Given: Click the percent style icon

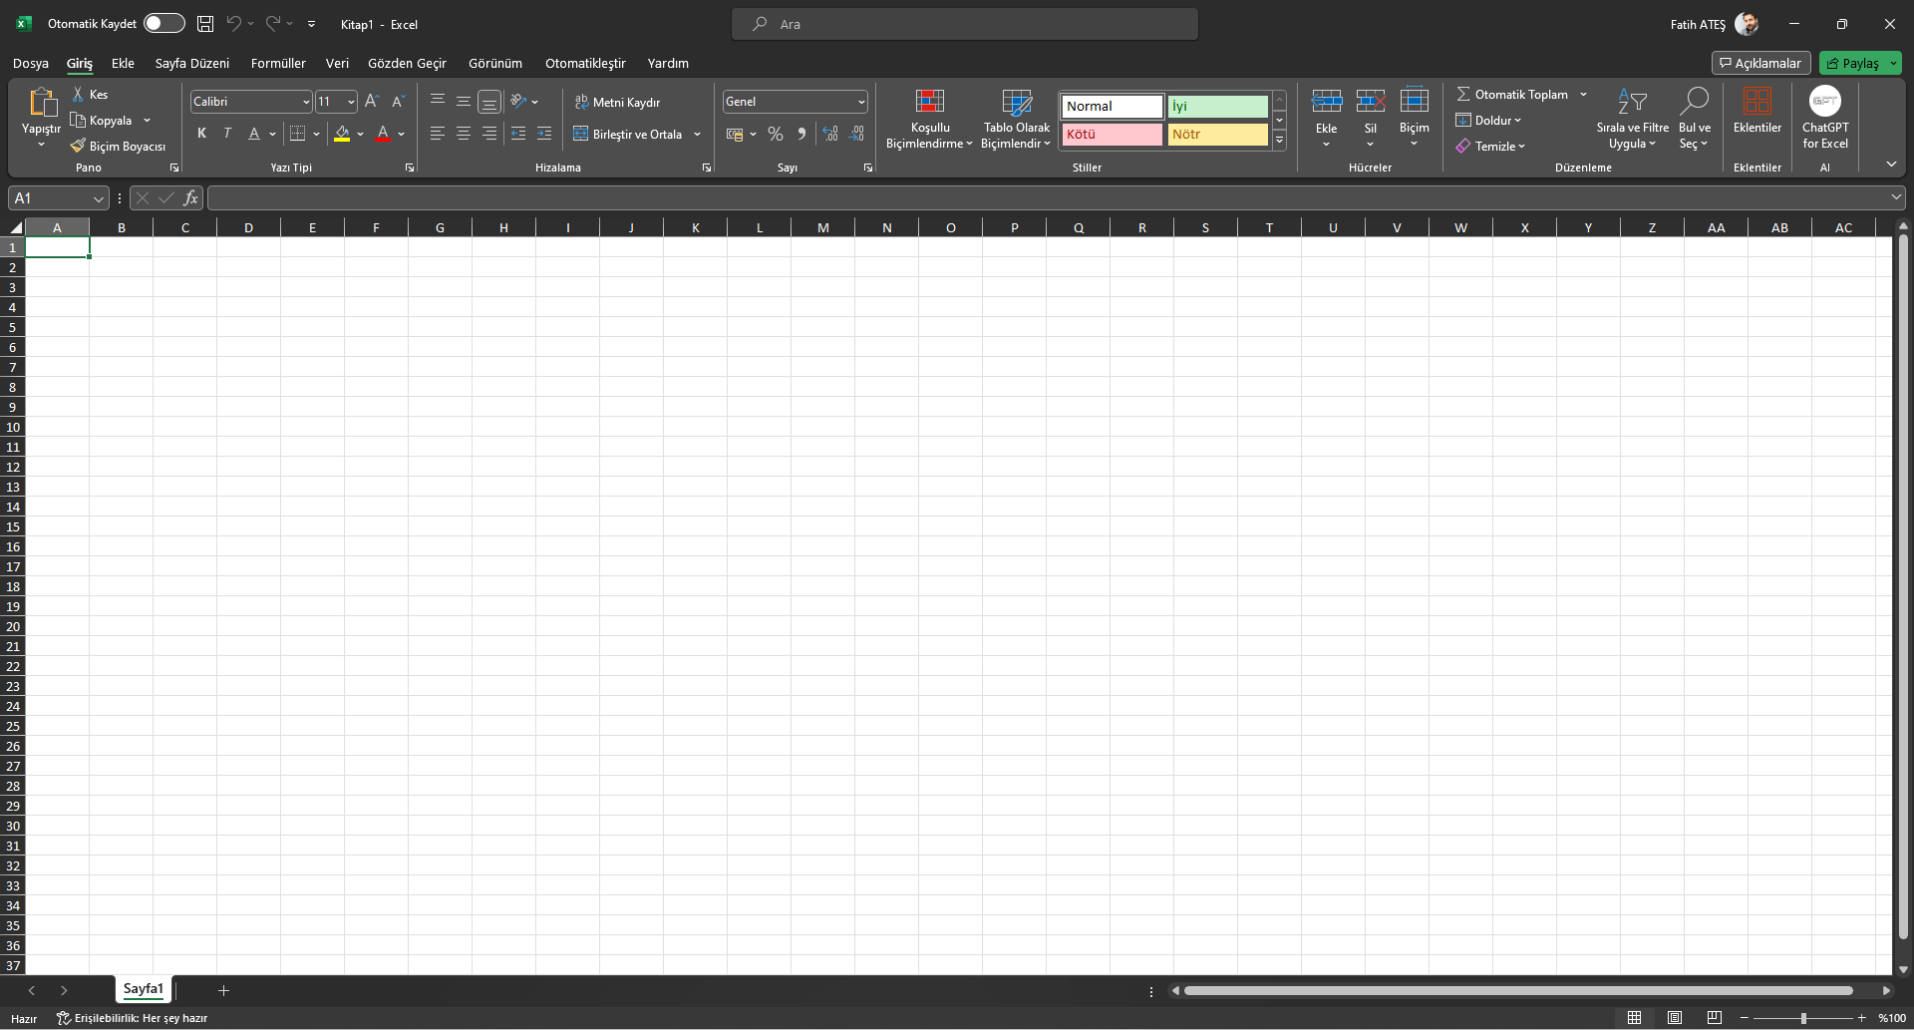Looking at the screenshot, I should pos(776,134).
